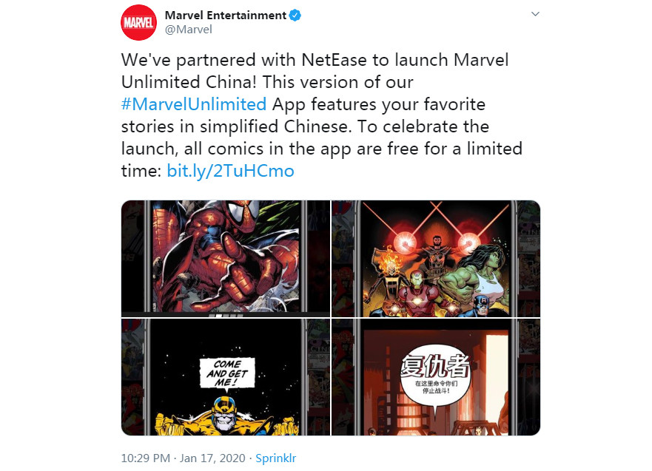Viewport: 652px width, 471px height.
Task: Click the 10:29 PM Jan 17, 2020 timestamp
Action: pyautogui.click(x=183, y=458)
